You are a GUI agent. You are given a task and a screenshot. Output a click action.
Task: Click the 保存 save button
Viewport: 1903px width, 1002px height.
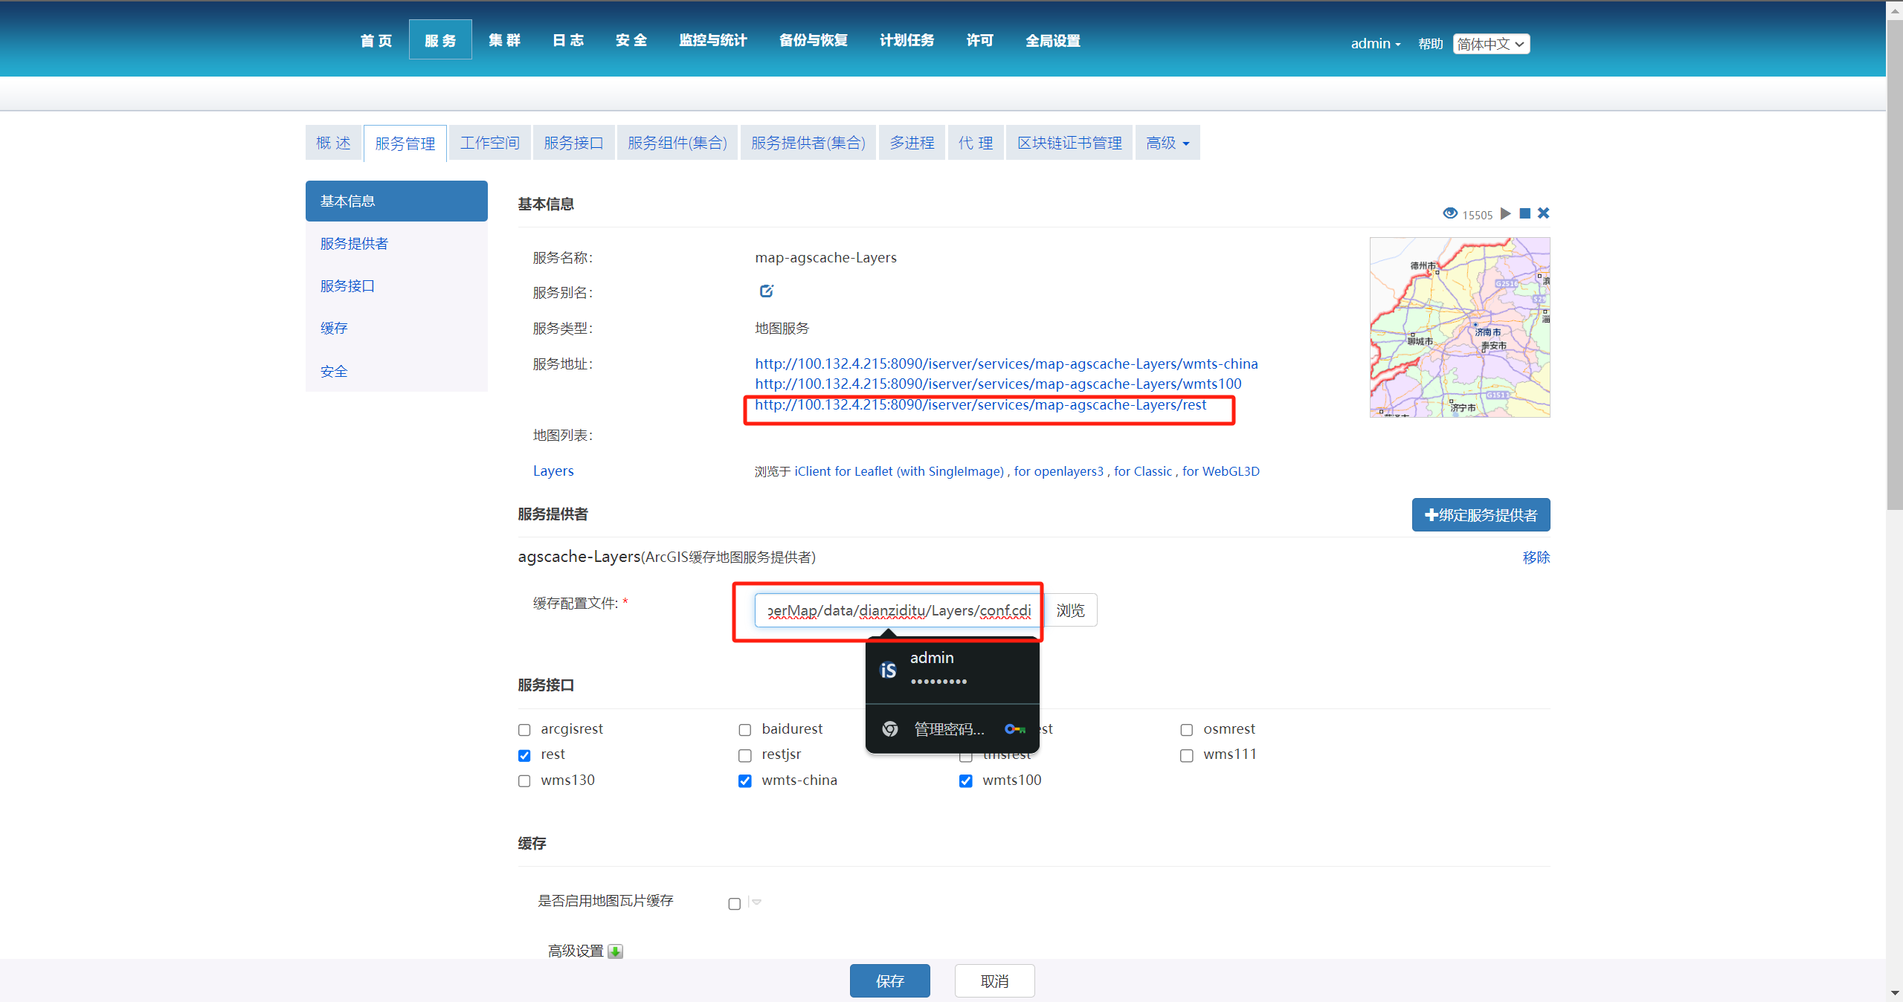pyautogui.click(x=889, y=981)
